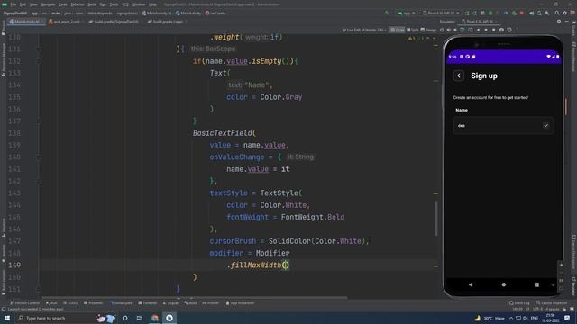This screenshot has height=324, width=577.
Task: Click the emulator volume up icon
Action: (449, 30)
